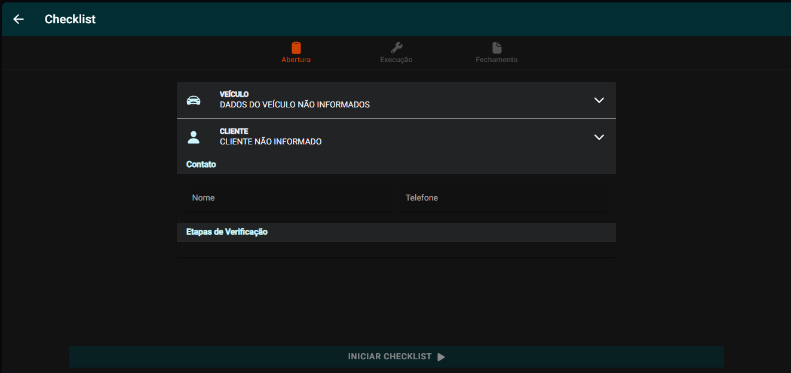Viewport: 791px width, 373px height.
Task: Focus the Telefone input field
Action: pos(502,198)
